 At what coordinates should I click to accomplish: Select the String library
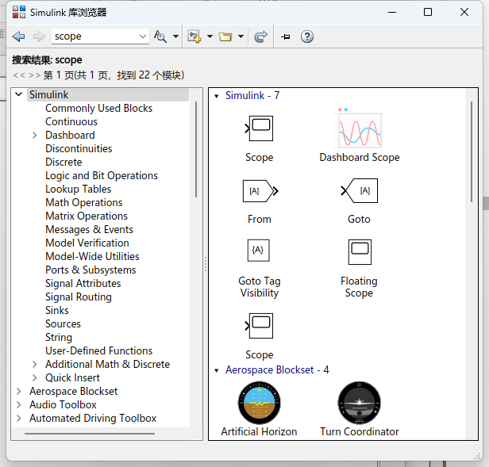coord(59,337)
